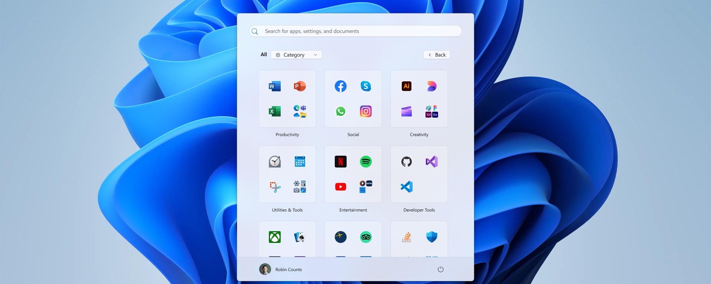
Task: Select the Utilities & Tools label
Action: click(287, 210)
